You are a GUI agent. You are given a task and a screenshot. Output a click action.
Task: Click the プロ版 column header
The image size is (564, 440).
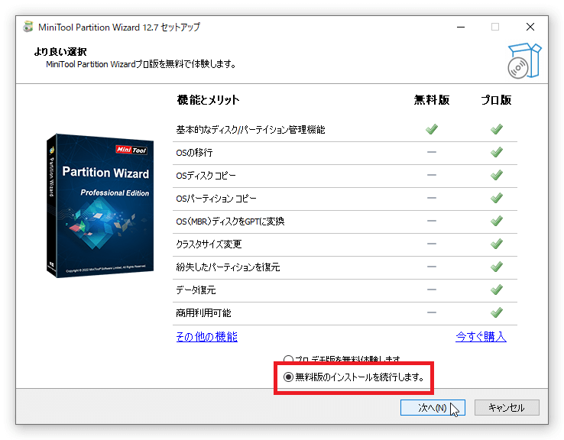(496, 100)
